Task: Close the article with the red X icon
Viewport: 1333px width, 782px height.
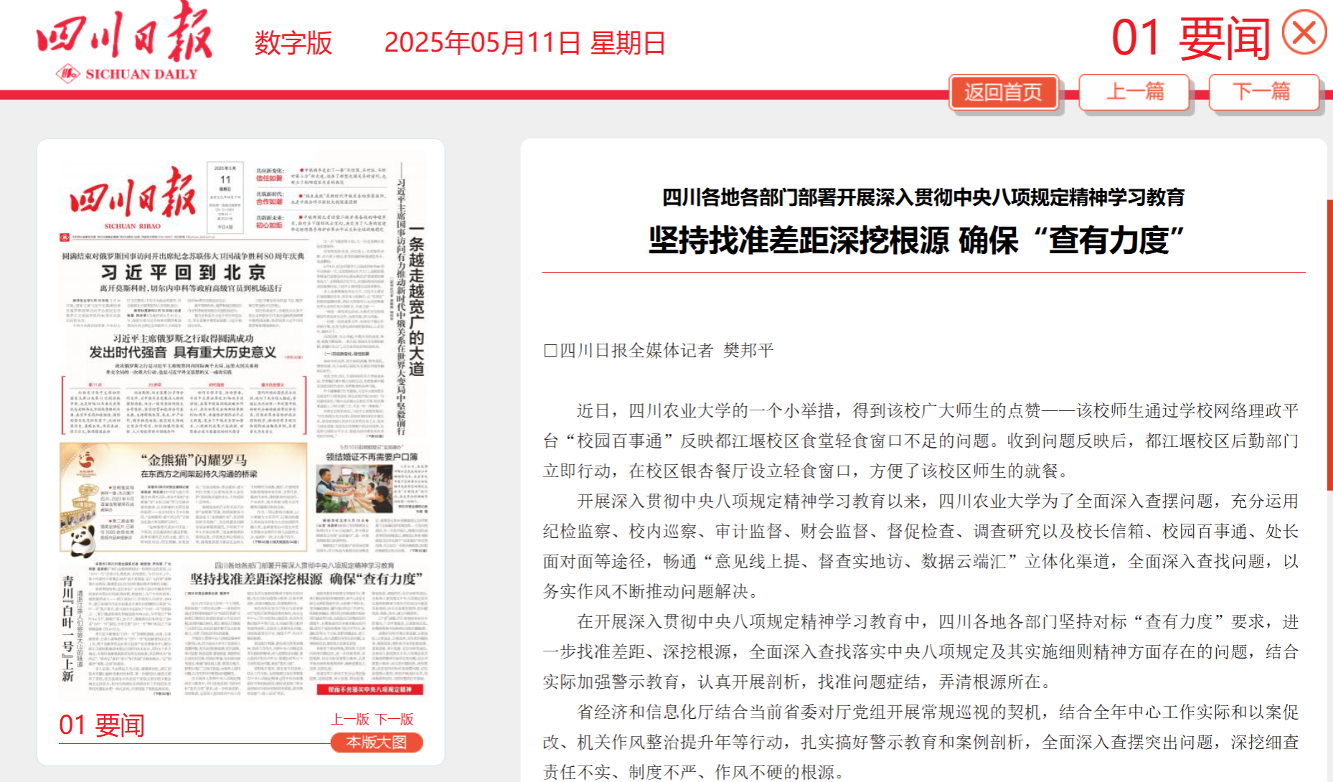Action: point(1304,32)
